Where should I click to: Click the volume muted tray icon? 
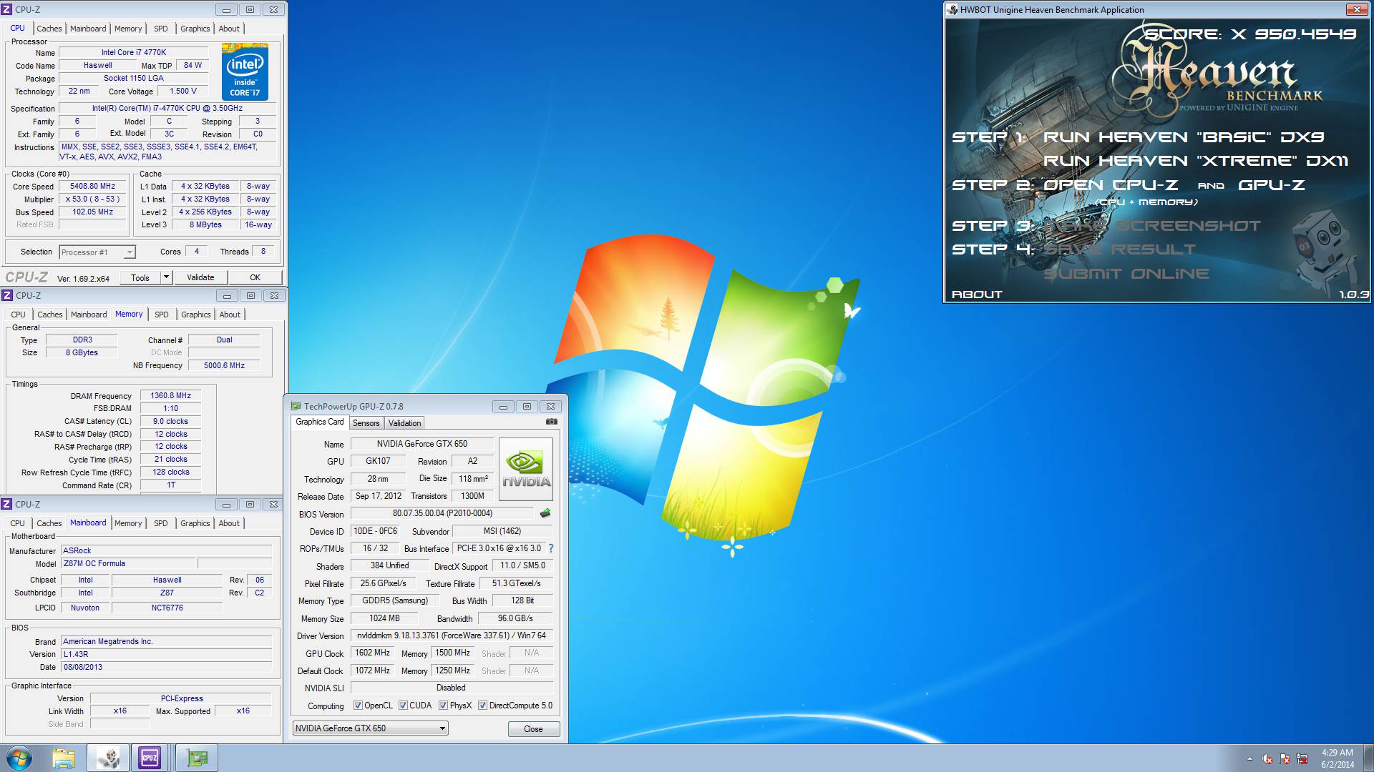(x=1267, y=759)
